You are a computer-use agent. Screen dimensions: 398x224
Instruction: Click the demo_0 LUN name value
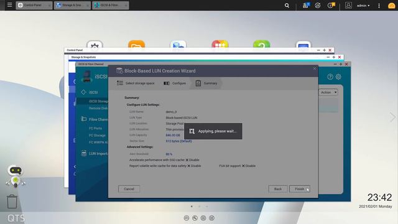171,112
